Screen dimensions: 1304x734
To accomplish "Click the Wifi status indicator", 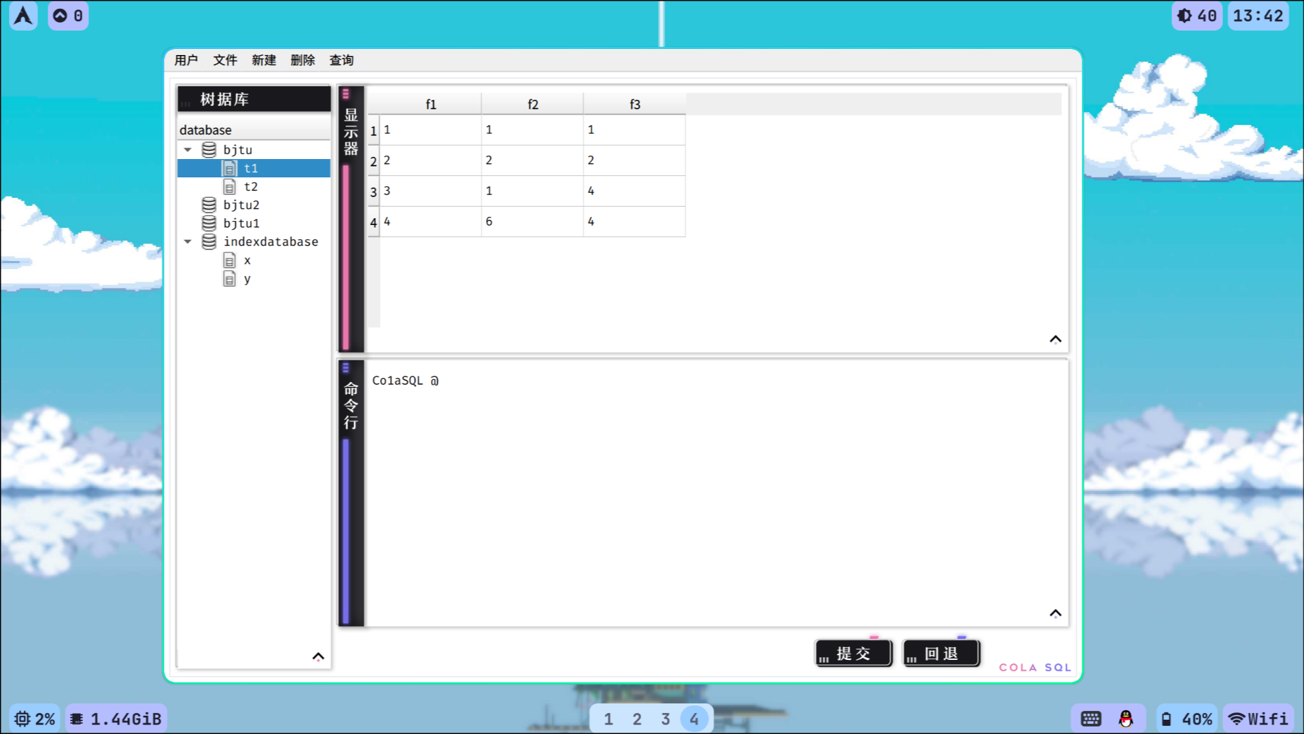I will coord(1258,718).
